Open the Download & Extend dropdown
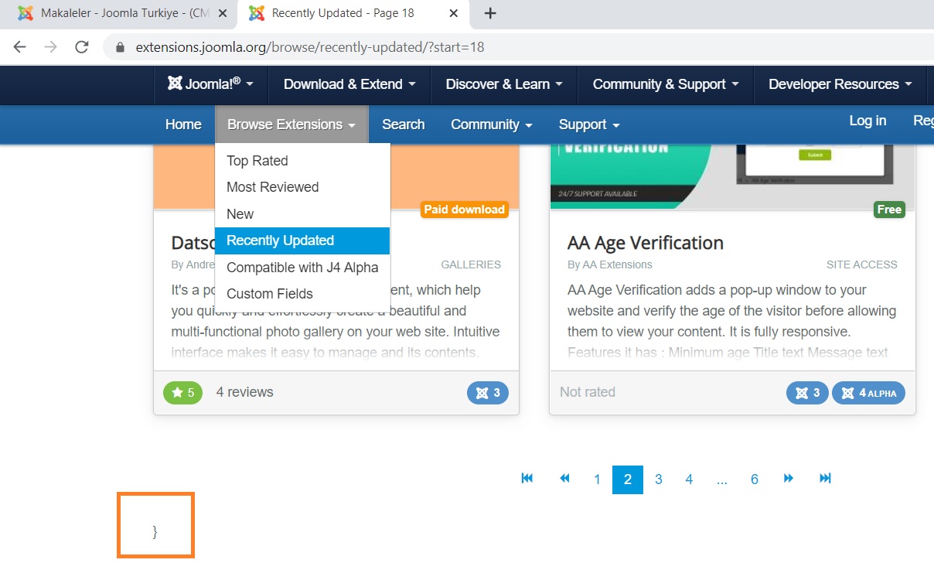This screenshot has width=934, height=563. tap(349, 84)
